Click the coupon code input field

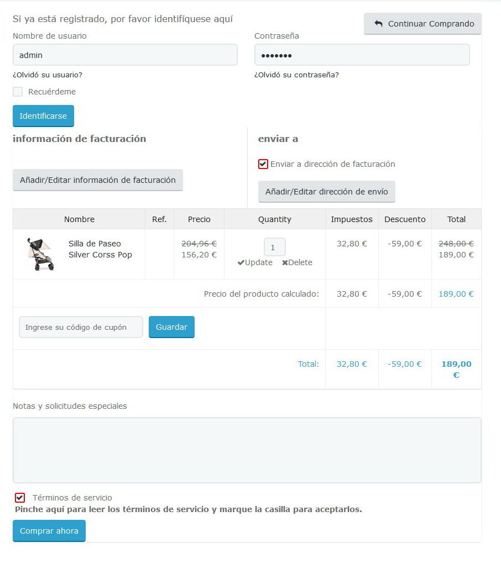(81, 328)
